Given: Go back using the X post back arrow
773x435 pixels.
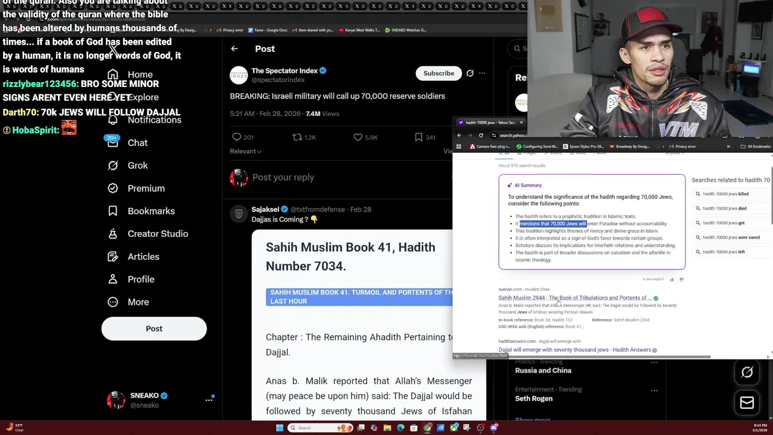Looking at the screenshot, I should [234, 49].
